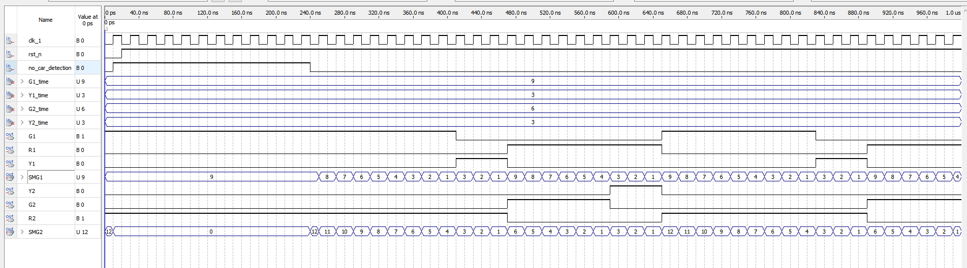967x268 pixels.
Task: Click the output pin icon for G2
Action: 10,204
